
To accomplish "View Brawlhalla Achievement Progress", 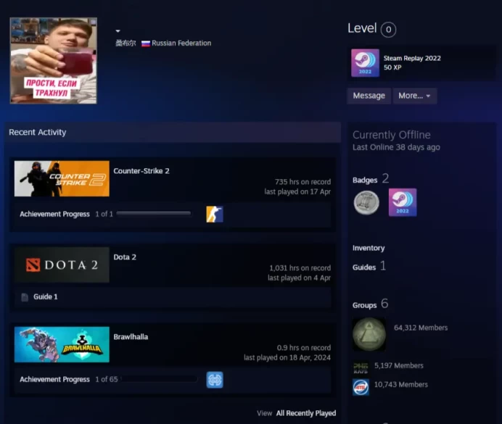I will 54,379.
